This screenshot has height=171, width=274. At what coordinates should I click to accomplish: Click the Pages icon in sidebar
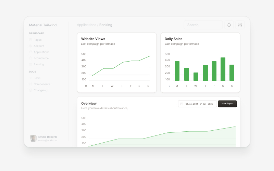tap(31, 40)
